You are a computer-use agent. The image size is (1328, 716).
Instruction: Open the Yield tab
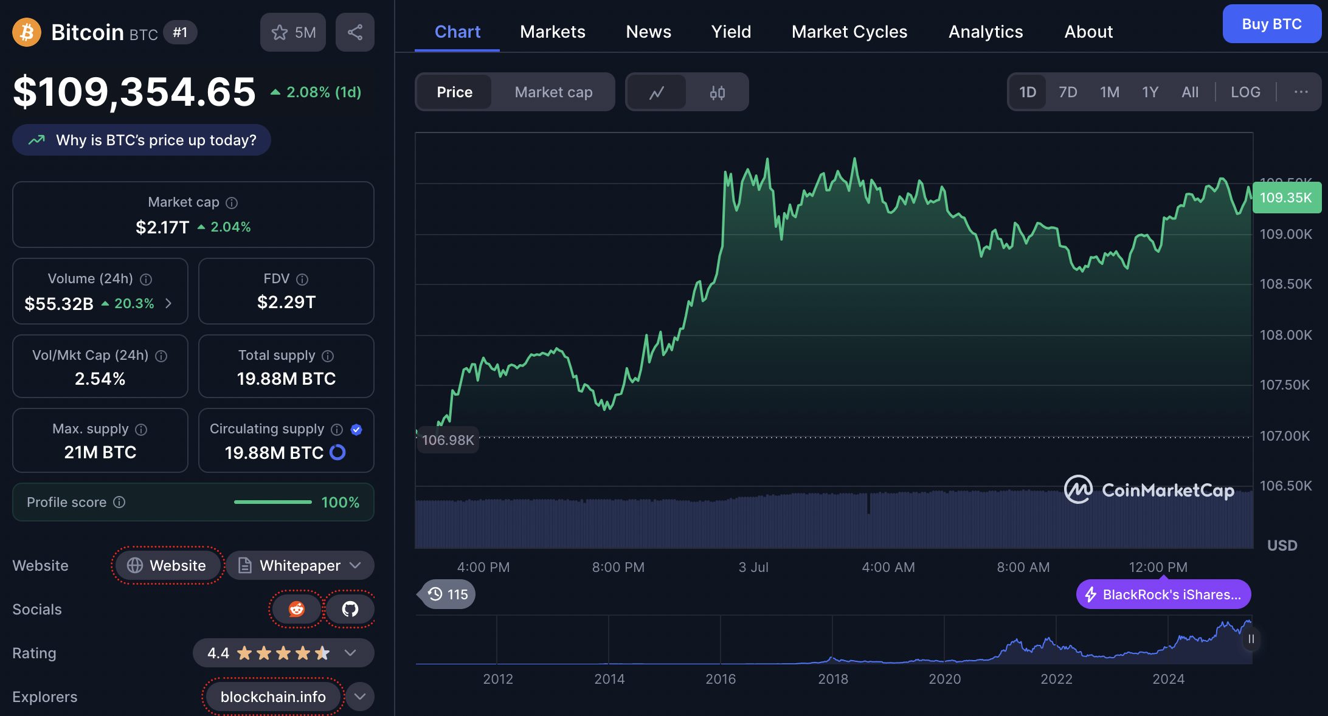731,32
